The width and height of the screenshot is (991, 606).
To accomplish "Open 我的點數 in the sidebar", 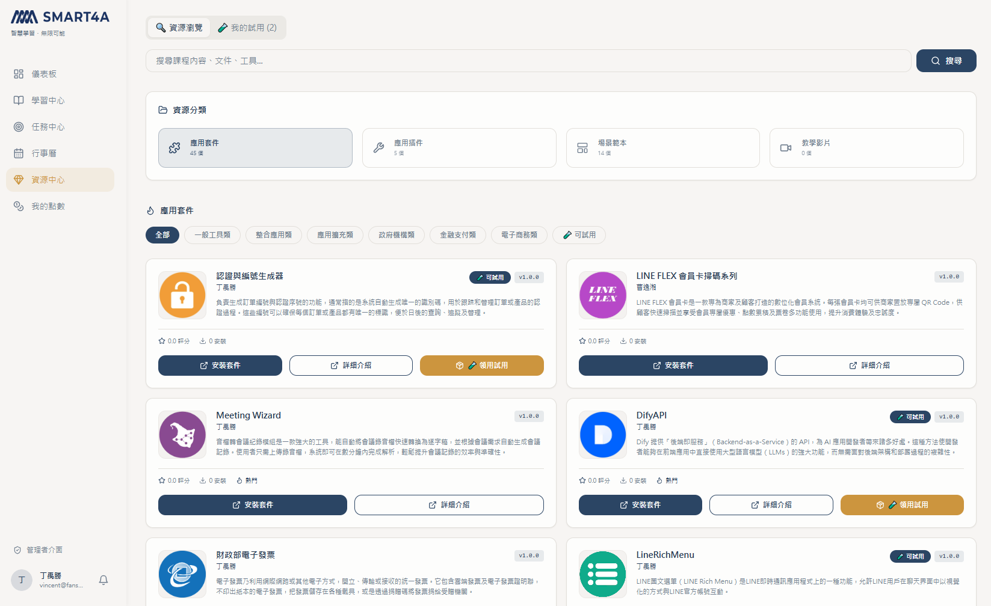I will point(60,206).
